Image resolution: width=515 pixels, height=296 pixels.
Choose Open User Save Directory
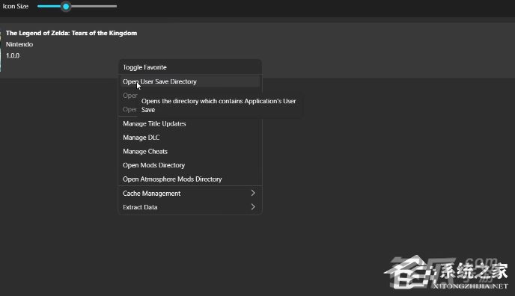190,81
